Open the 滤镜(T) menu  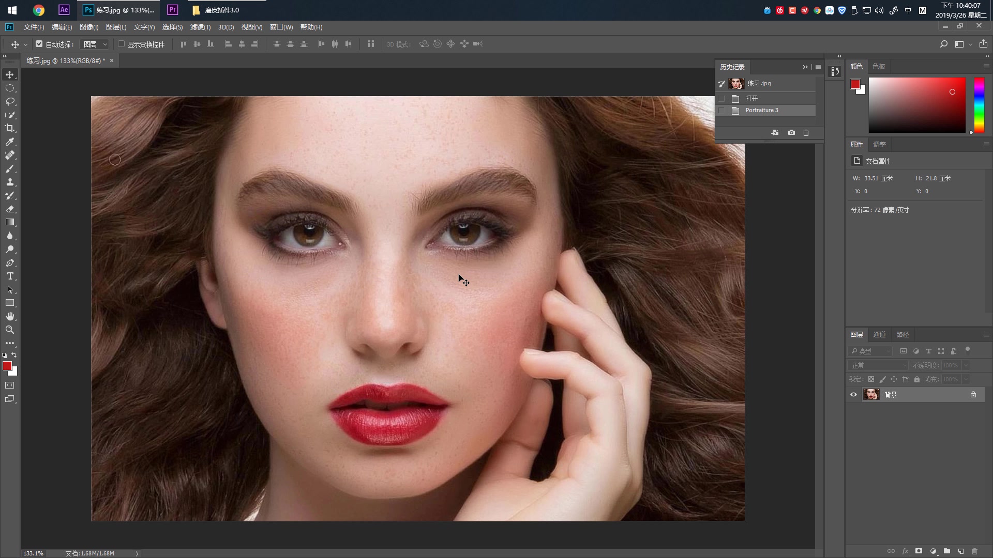point(200,27)
